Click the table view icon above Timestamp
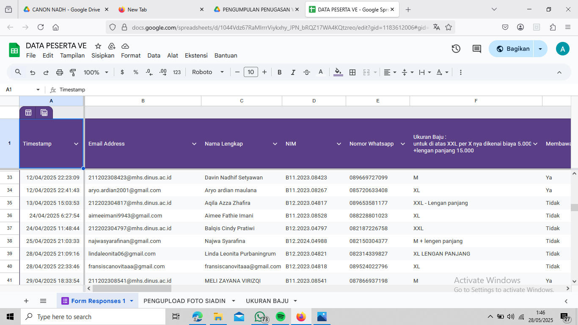The height and width of the screenshot is (325, 578). [x=28, y=113]
